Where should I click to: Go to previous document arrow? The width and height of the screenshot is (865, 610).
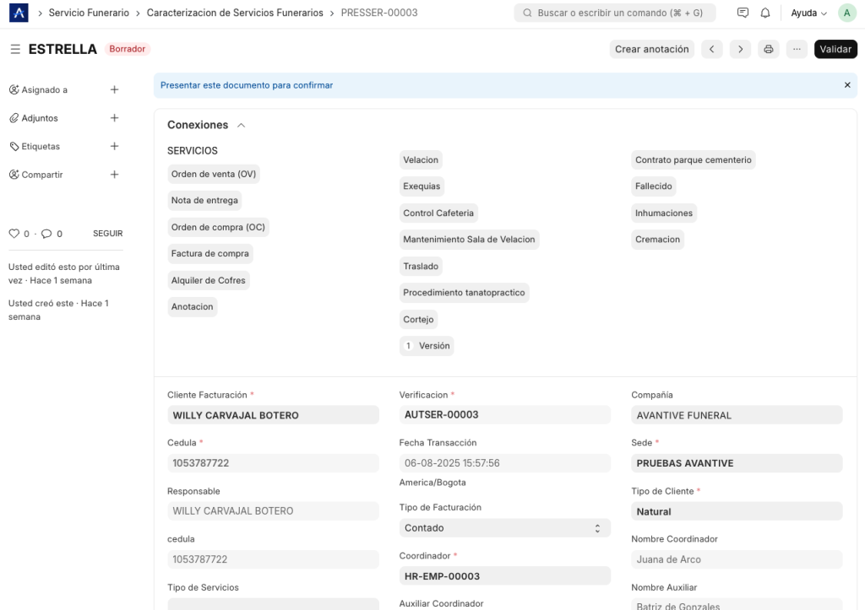(711, 49)
